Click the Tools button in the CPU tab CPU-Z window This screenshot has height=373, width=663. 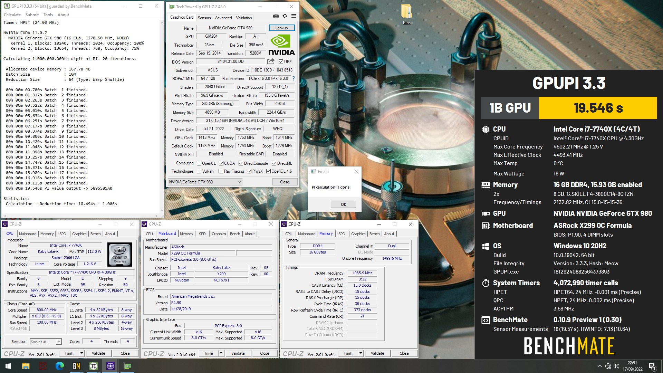click(69, 353)
